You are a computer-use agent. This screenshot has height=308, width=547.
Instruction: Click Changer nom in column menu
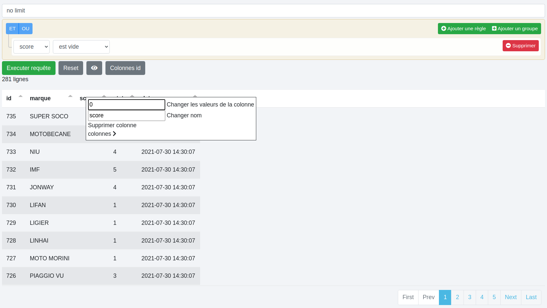(x=184, y=115)
